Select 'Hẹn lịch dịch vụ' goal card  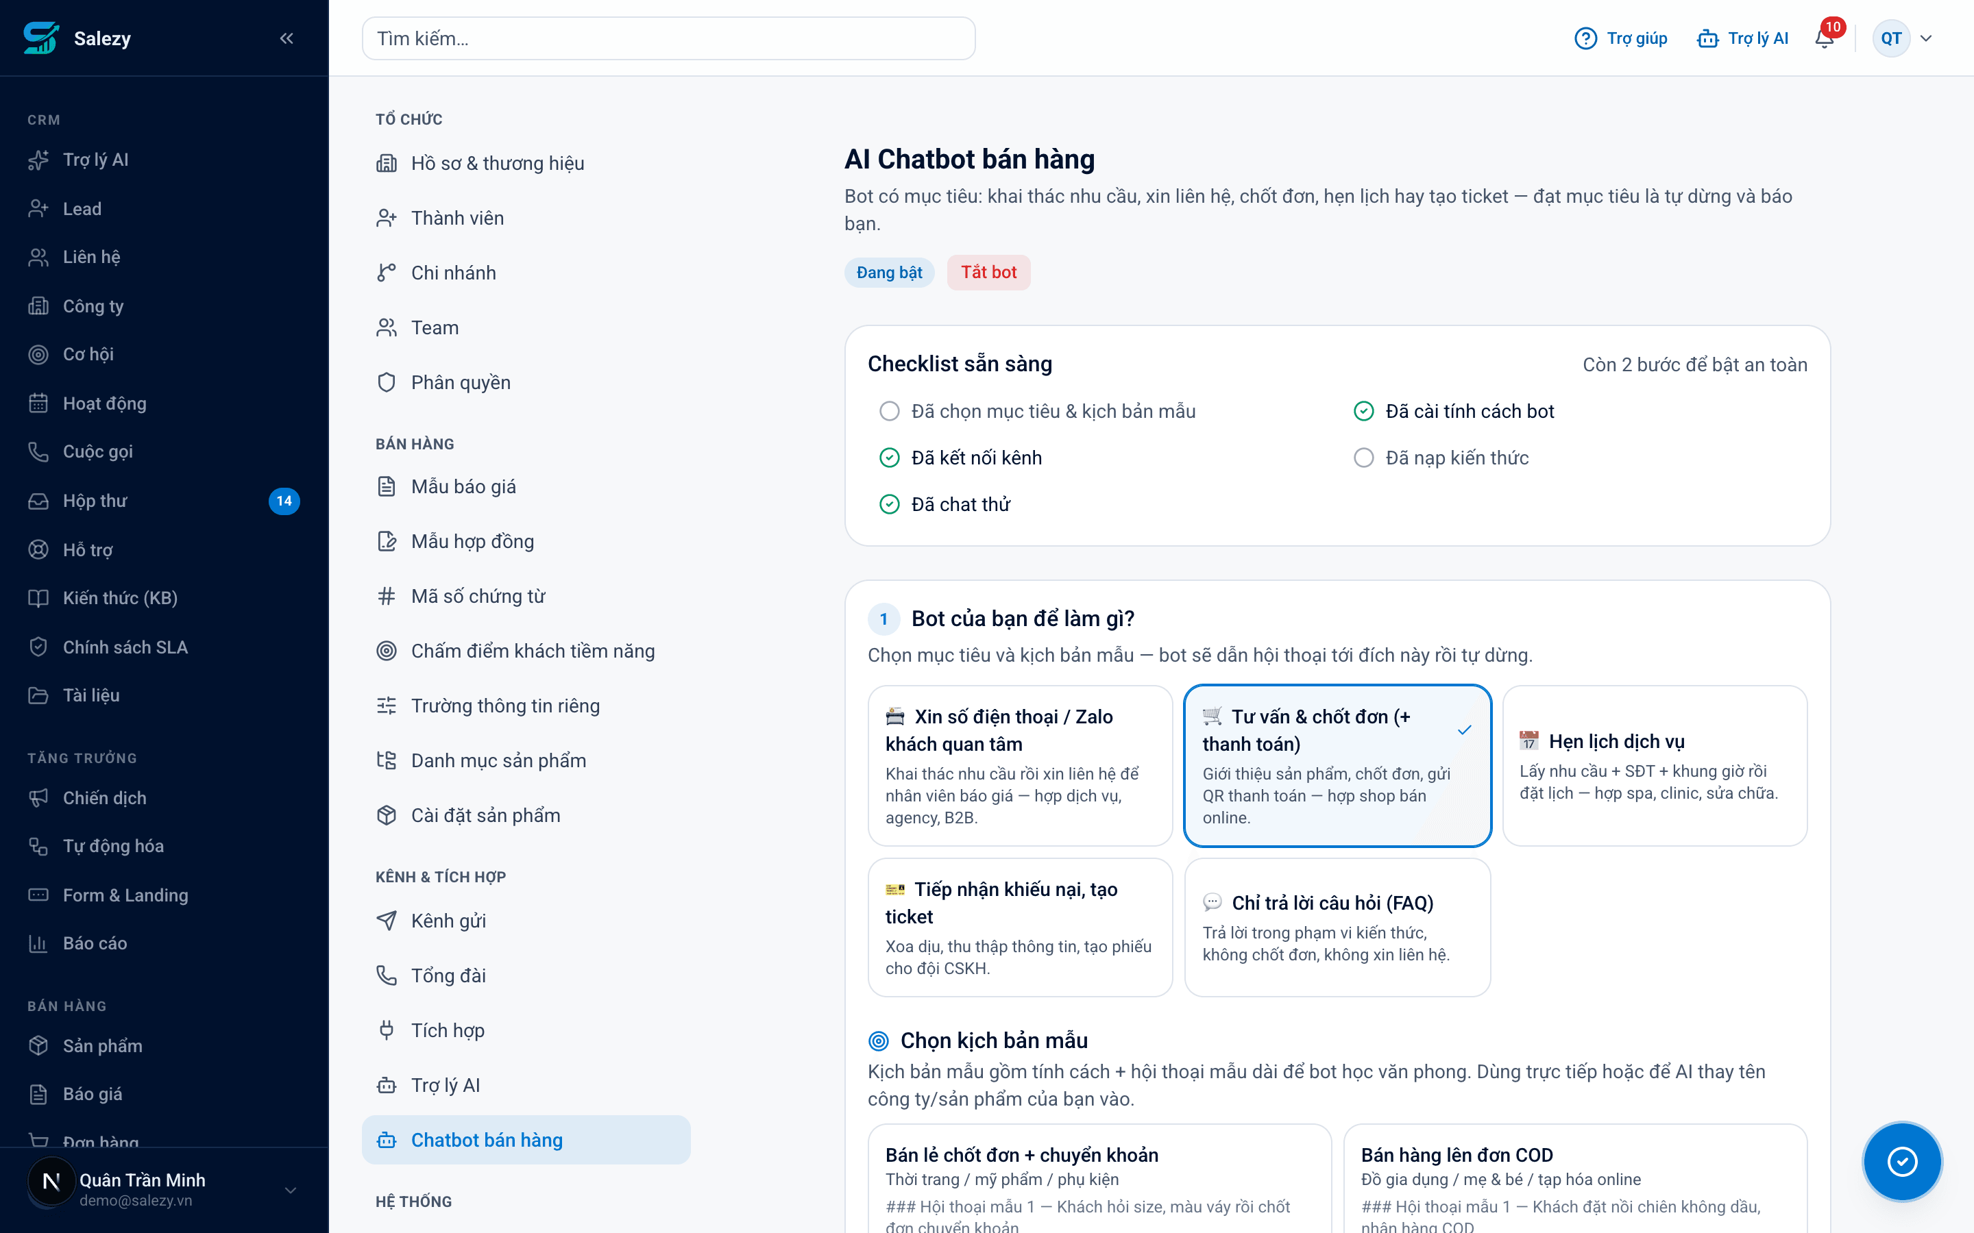(1654, 766)
